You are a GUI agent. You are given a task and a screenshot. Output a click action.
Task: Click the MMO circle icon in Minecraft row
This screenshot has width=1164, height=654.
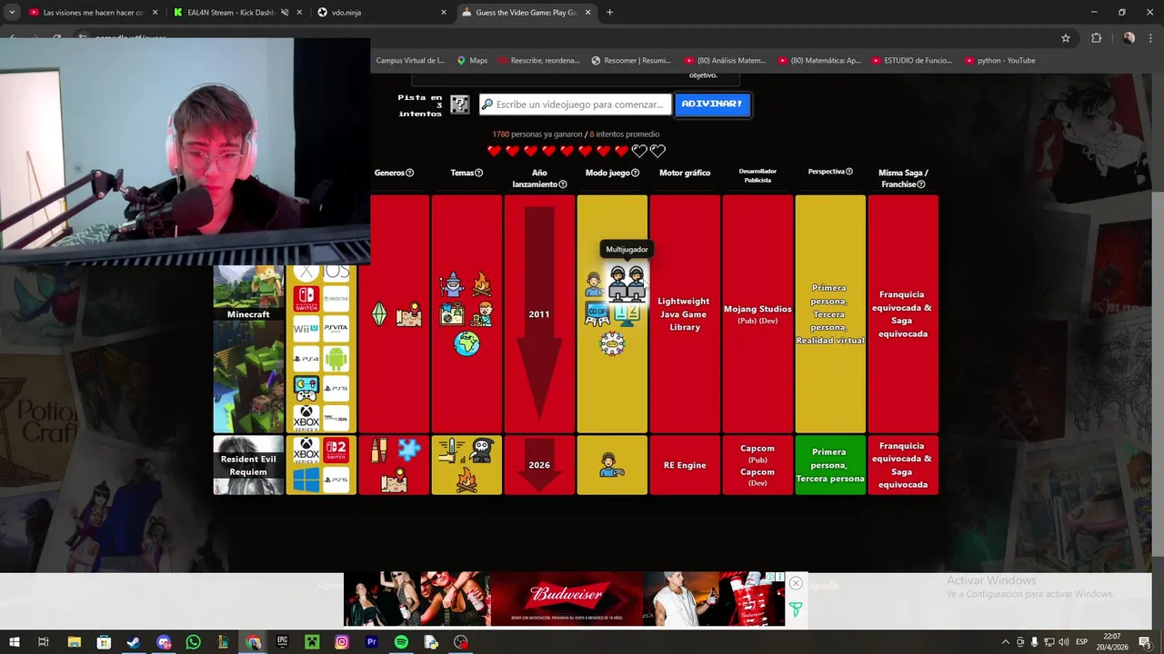pos(612,343)
